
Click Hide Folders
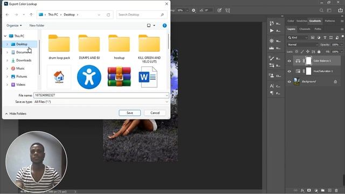click(x=16, y=114)
